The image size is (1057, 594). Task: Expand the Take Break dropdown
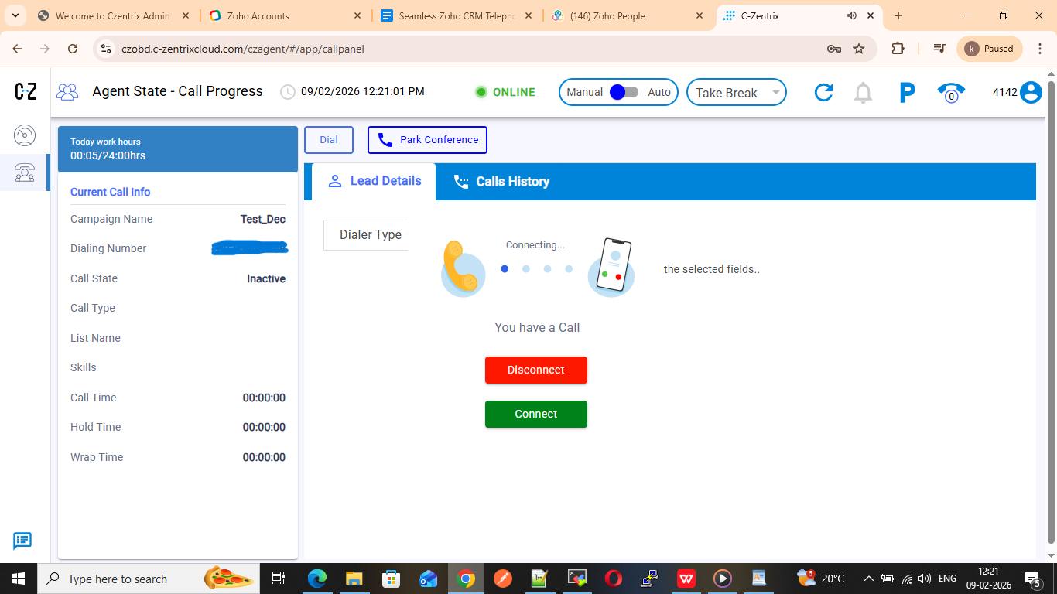click(736, 93)
